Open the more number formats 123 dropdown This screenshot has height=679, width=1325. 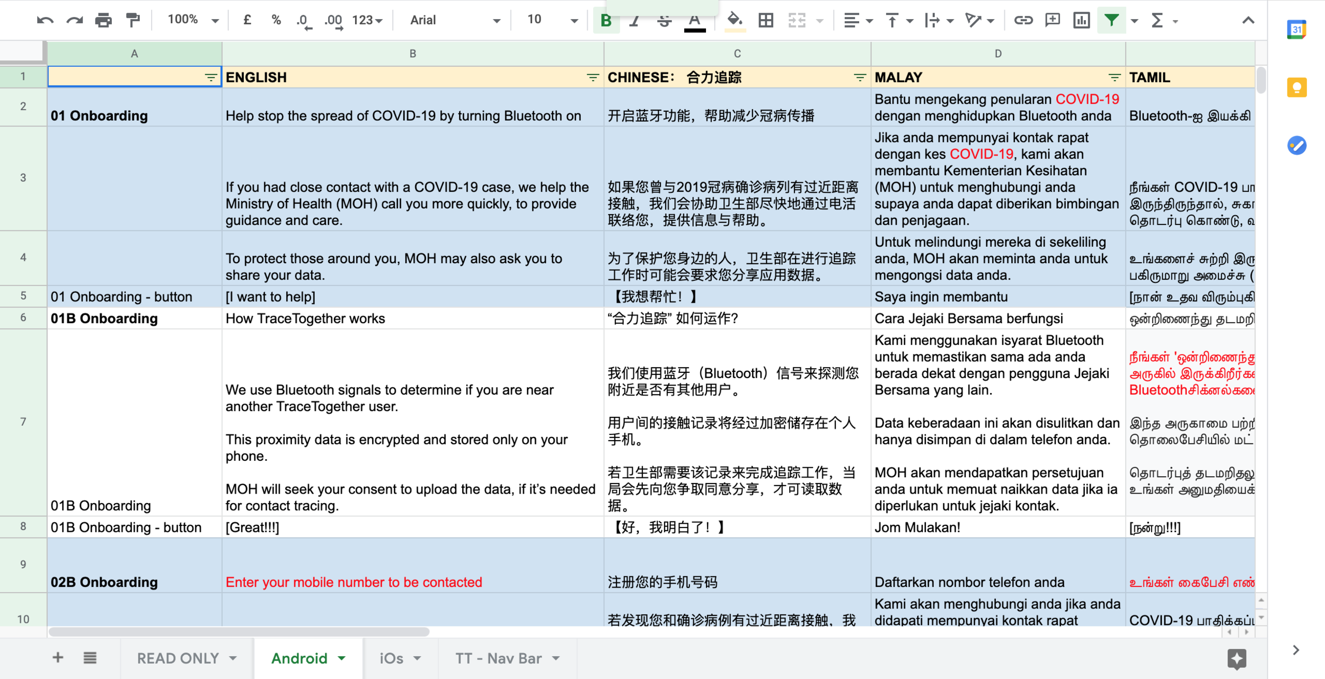click(367, 21)
